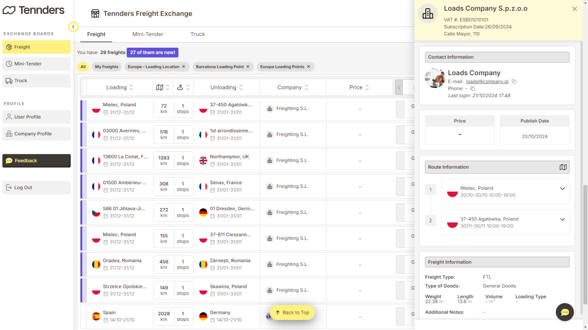Screen dimensions: 588x330
Task: Expand the Mielec, Poland route stop
Action: 562,188
